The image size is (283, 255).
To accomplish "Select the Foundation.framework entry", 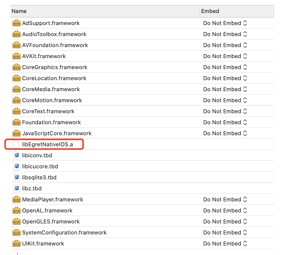I will 51,122.
